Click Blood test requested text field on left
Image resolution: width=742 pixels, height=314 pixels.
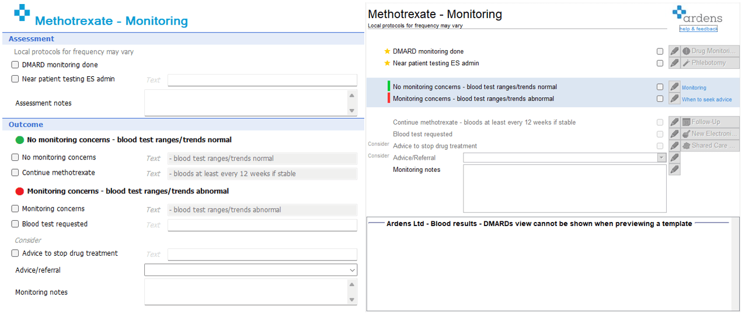click(262, 225)
